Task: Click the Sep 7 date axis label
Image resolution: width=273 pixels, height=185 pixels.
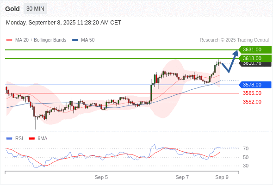Action: tap(182, 177)
